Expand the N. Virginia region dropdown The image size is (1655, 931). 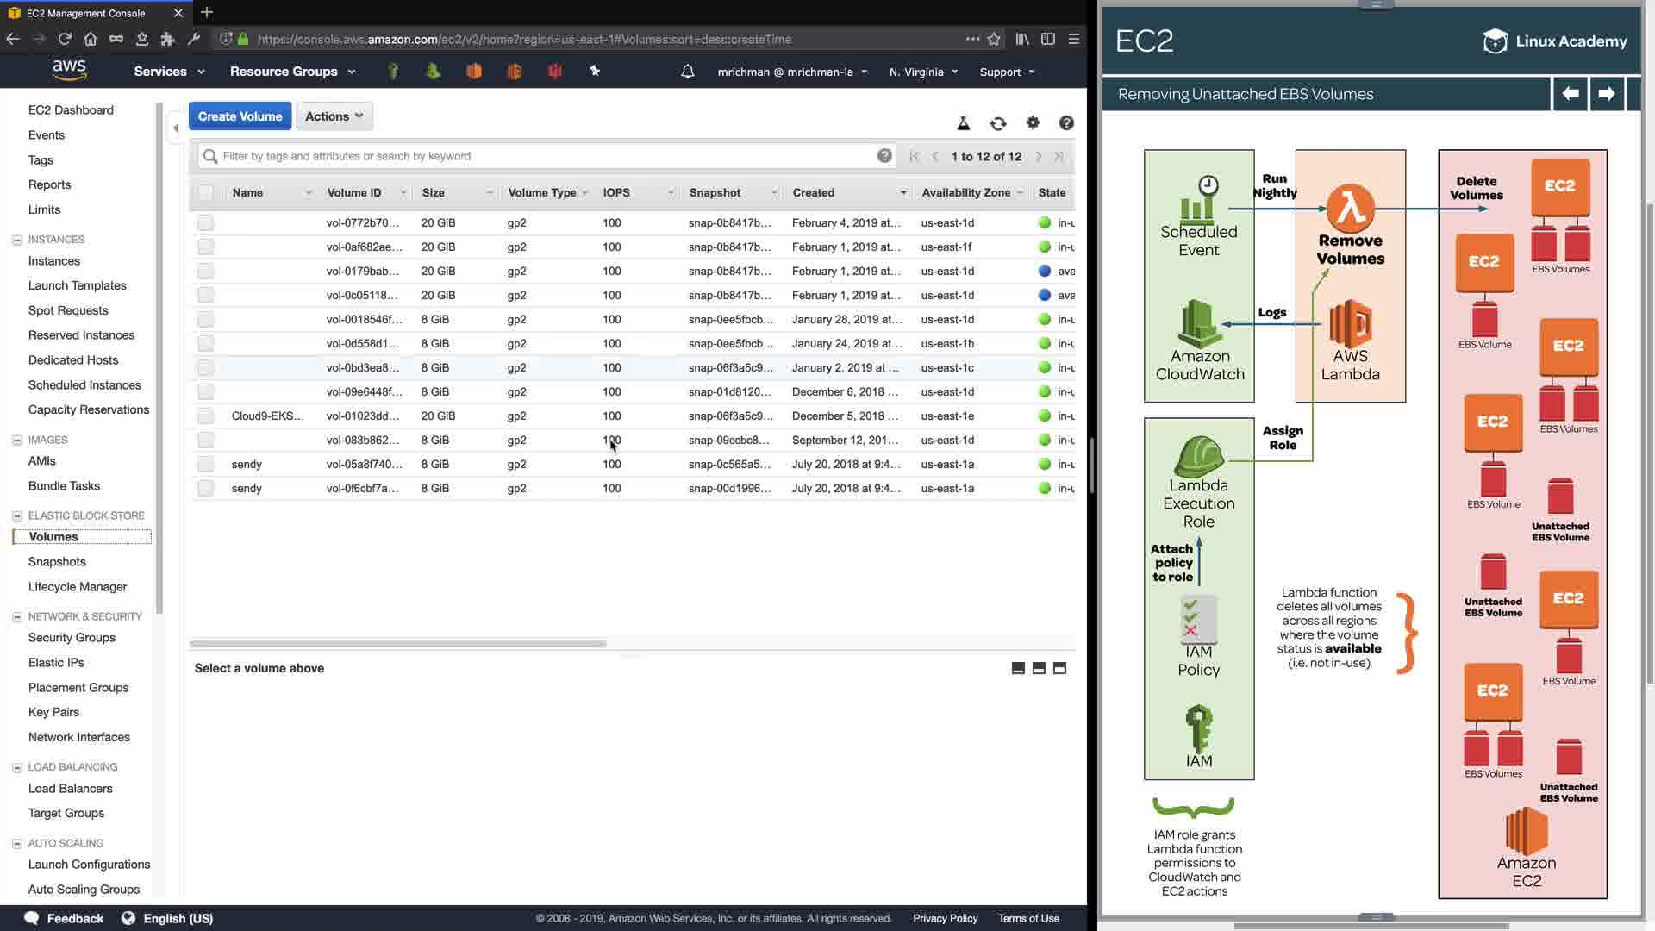923,72
